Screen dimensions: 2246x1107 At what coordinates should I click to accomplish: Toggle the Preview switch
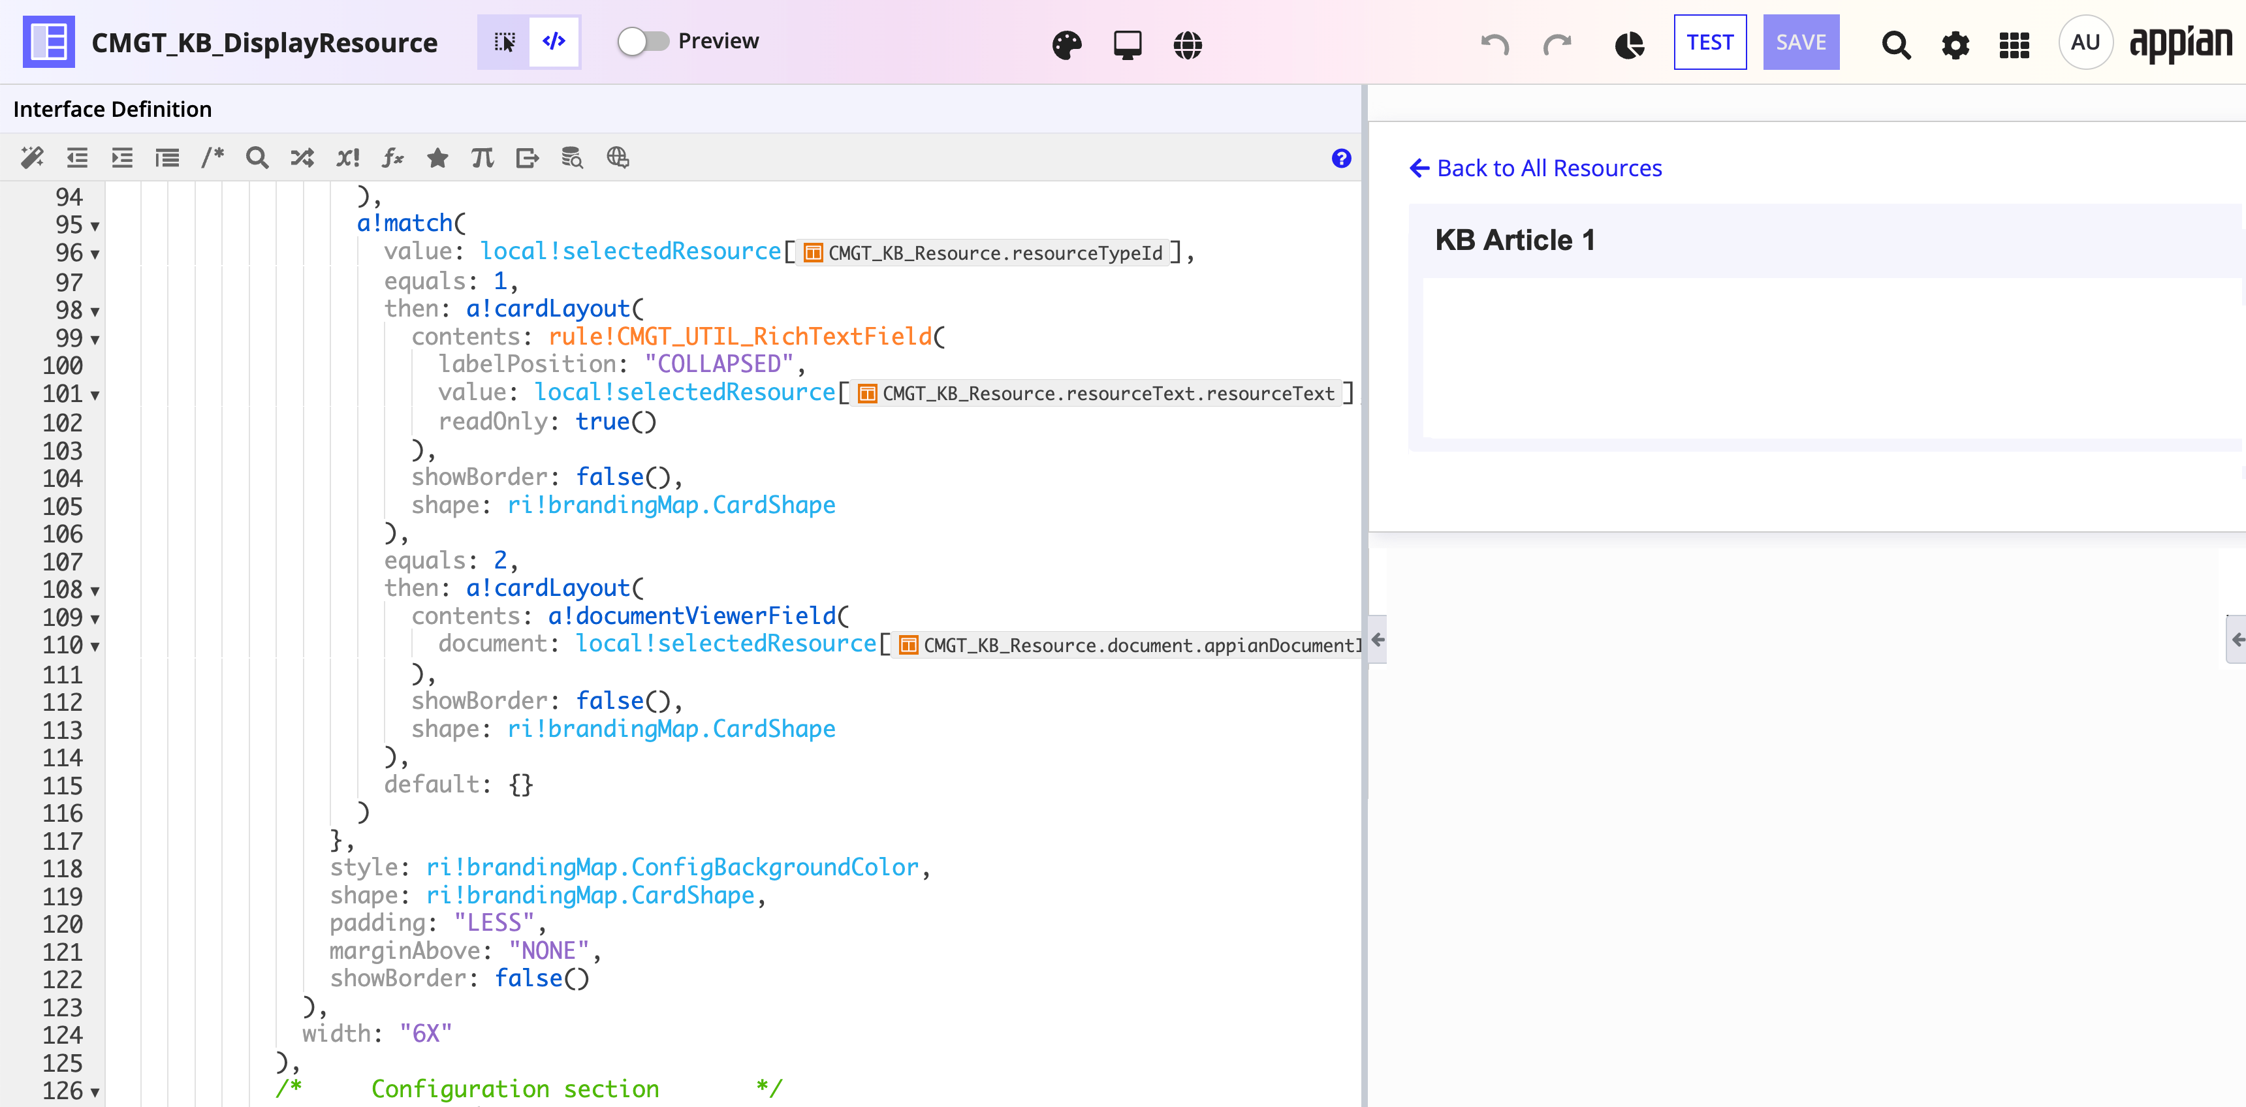click(x=644, y=41)
